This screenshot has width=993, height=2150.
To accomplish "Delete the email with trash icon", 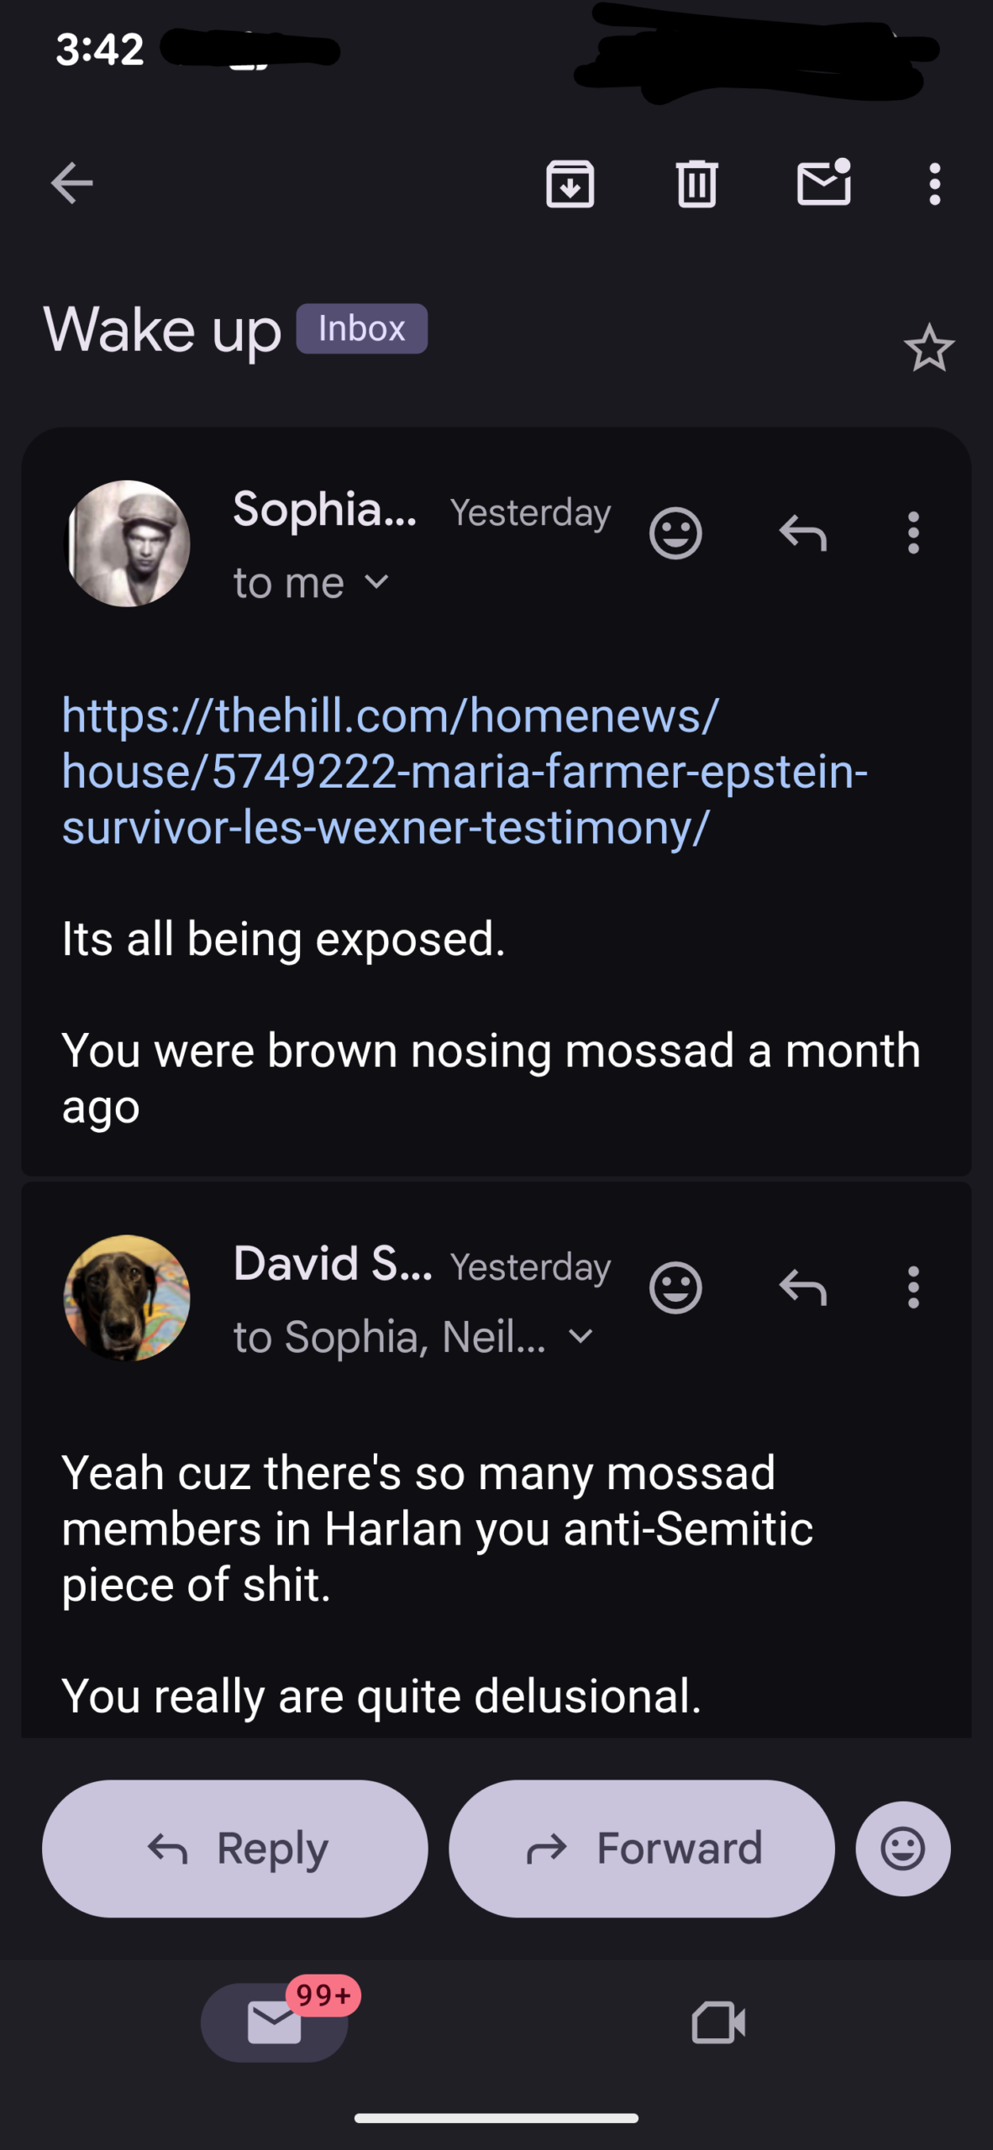I will click(696, 183).
